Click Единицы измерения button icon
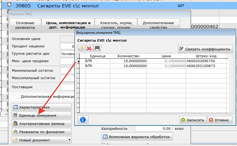This screenshot has width=237, height=146. (15, 115)
